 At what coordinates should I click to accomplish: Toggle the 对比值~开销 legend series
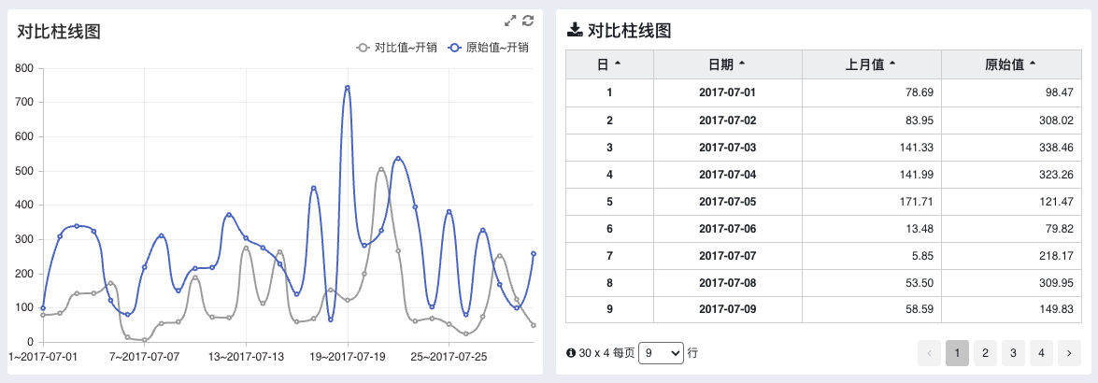pyautogui.click(x=397, y=48)
